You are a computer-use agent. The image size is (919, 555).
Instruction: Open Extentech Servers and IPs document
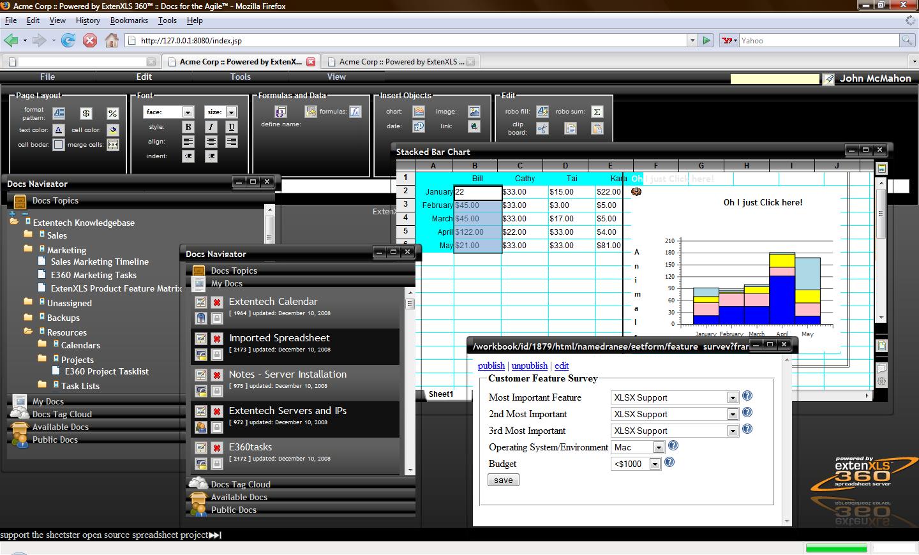[x=288, y=411]
